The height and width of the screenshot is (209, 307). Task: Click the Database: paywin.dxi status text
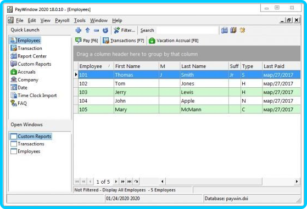coord(226,199)
